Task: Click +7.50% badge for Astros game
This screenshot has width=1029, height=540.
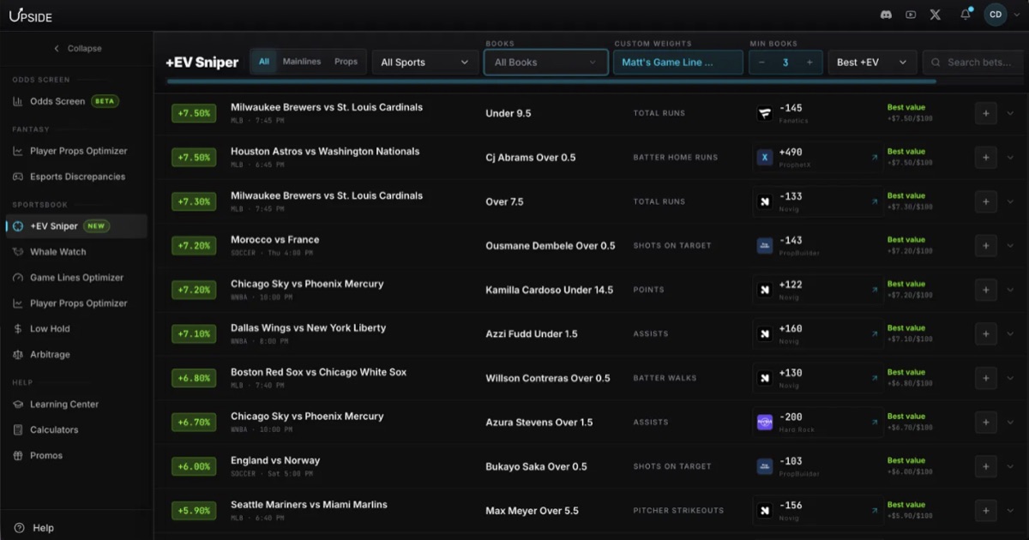Action: tap(194, 158)
